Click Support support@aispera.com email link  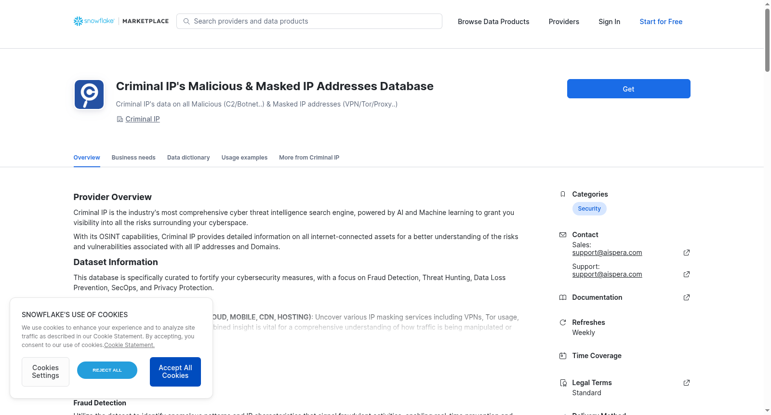(607, 274)
